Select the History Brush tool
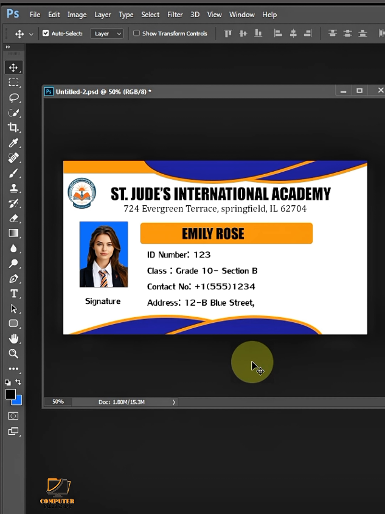Screen dimensions: 385x514 point(13,203)
